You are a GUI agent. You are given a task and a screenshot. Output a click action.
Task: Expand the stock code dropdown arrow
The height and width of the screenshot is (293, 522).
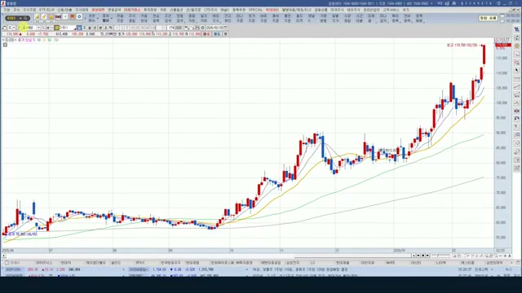(x=38, y=28)
